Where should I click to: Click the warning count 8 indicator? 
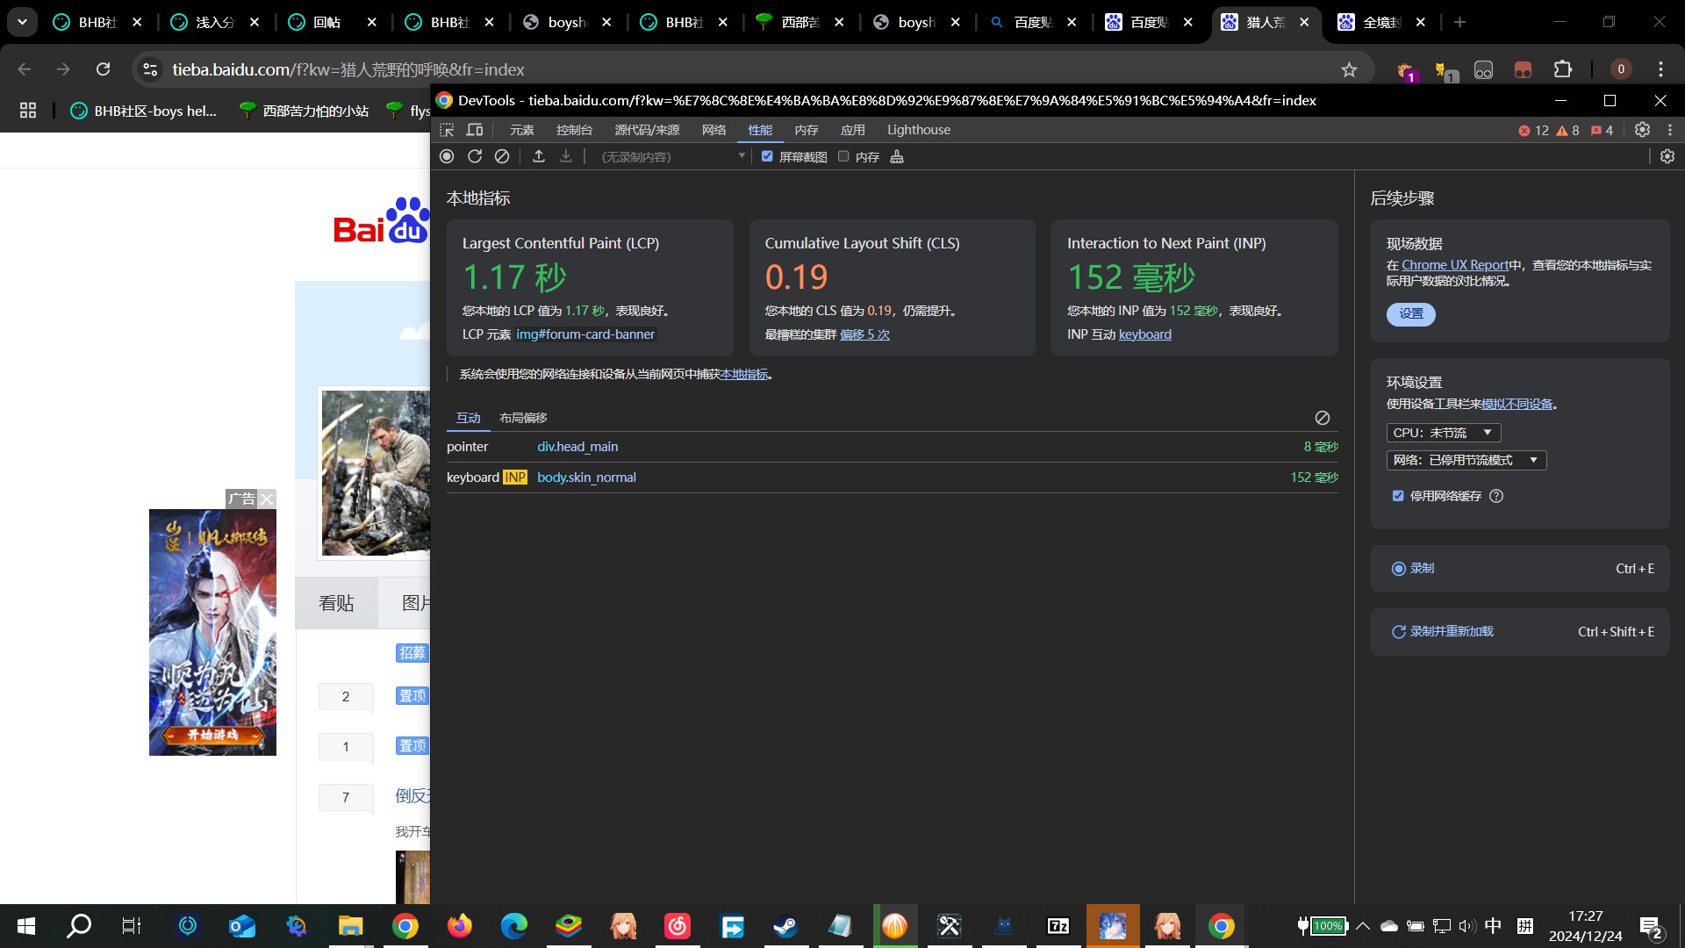click(1567, 131)
